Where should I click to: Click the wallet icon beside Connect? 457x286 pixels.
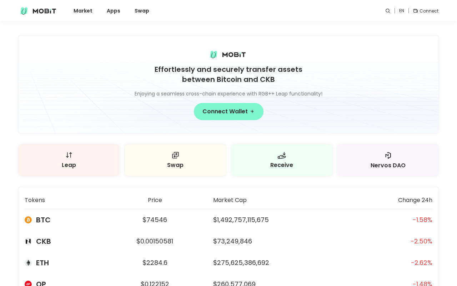tap(416, 11)
